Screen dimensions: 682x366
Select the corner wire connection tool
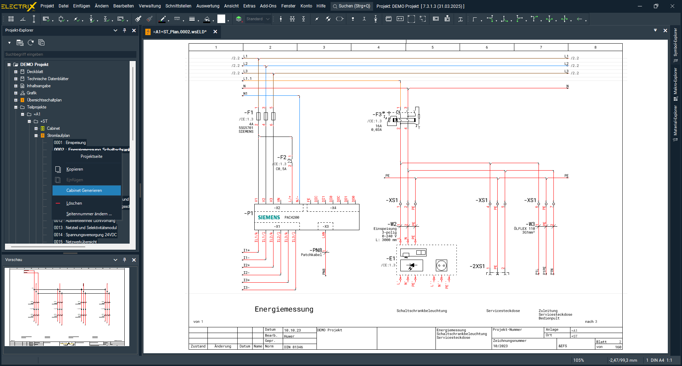(475, 19)
